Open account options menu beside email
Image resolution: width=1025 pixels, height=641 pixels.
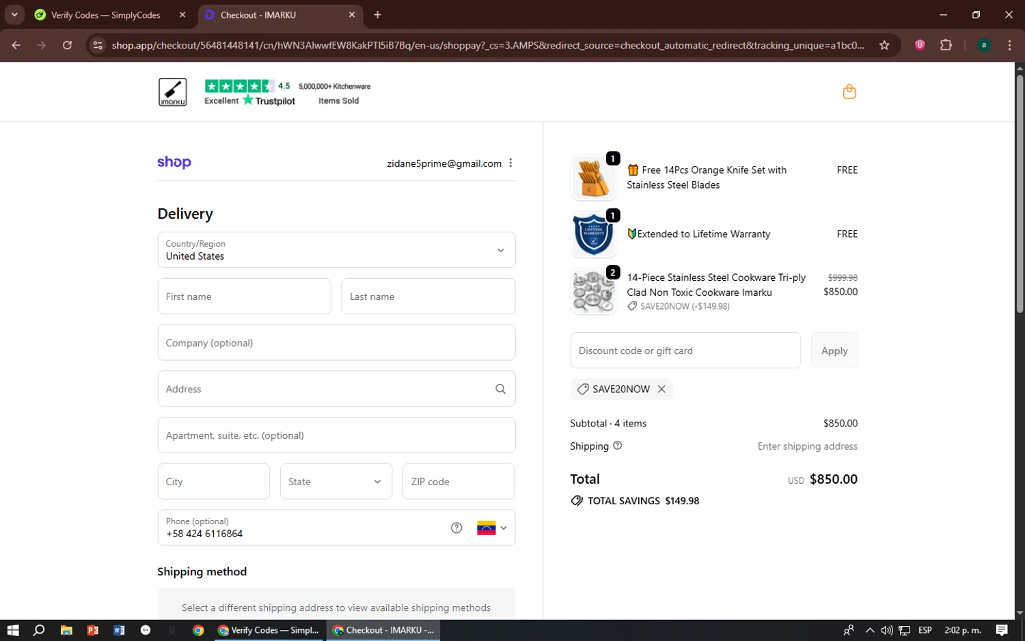click(510, 163)
